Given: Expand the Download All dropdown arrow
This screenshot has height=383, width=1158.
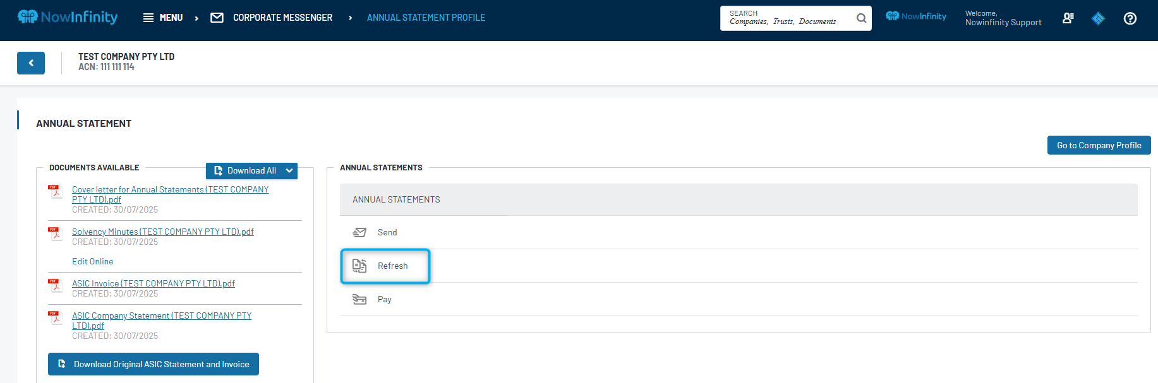Looking at the screenshot, I should tap(289, 171).
